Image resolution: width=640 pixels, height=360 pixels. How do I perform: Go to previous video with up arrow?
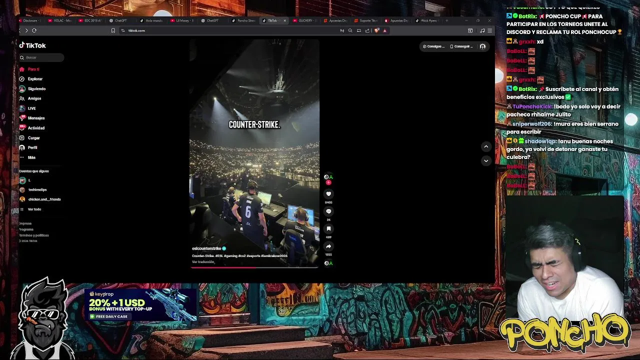coord(486,146)
